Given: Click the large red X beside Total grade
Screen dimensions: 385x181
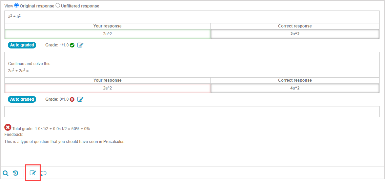Looking at the screenshot, I should click(x=8, y=127).
